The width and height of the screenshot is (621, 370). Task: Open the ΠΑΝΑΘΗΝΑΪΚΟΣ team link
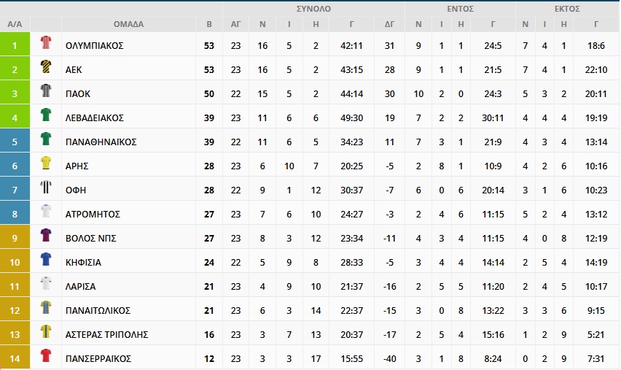pyautogui.click(x=101, y=142)
